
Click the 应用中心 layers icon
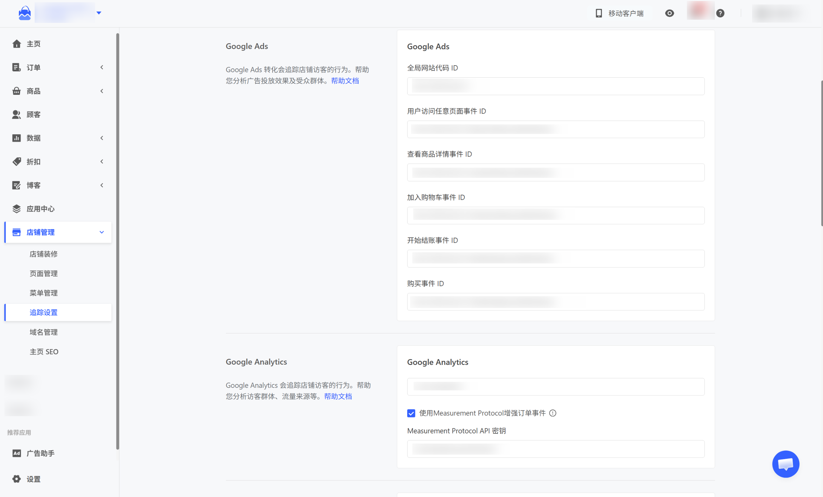pos(17,209)
